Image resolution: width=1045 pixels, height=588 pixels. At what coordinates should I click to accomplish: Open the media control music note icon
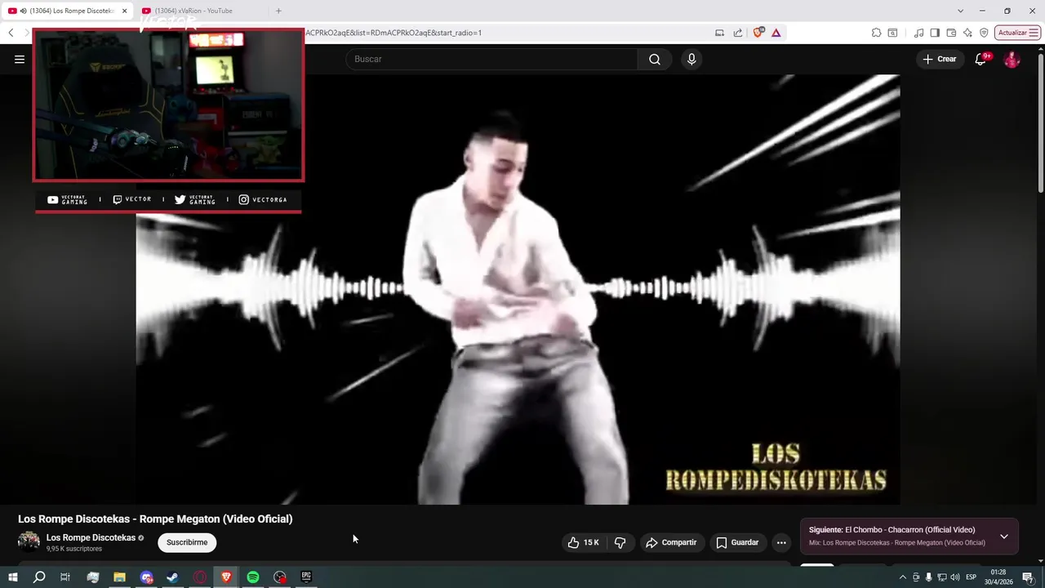pyautogui.click(x=919, y=33)
